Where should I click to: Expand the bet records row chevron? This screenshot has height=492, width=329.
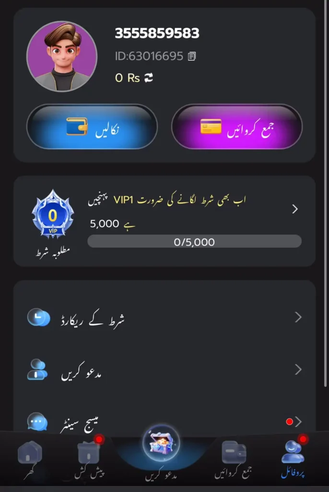298,317
